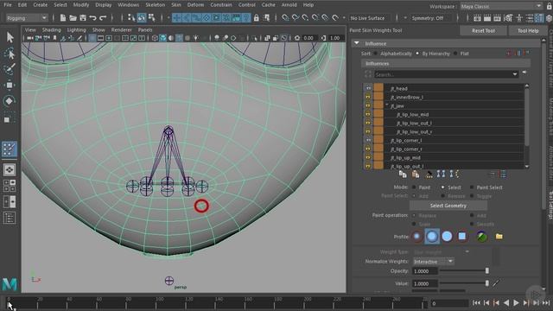The height and width of the screenshot is (311, 553).
Task: Collapse the jt_jaw hierarchy
Action: click(x=387, y=105)
